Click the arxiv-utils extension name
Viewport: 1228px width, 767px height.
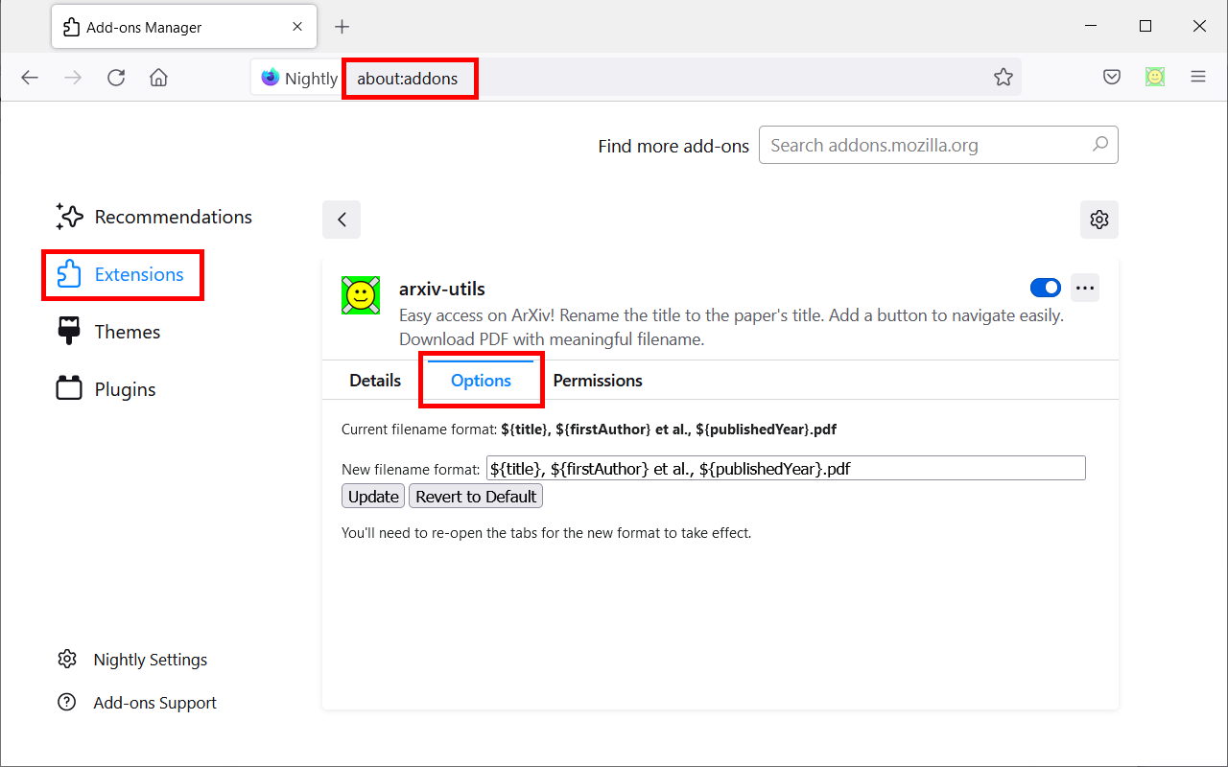pyautogui.click(x=442, y=289)
